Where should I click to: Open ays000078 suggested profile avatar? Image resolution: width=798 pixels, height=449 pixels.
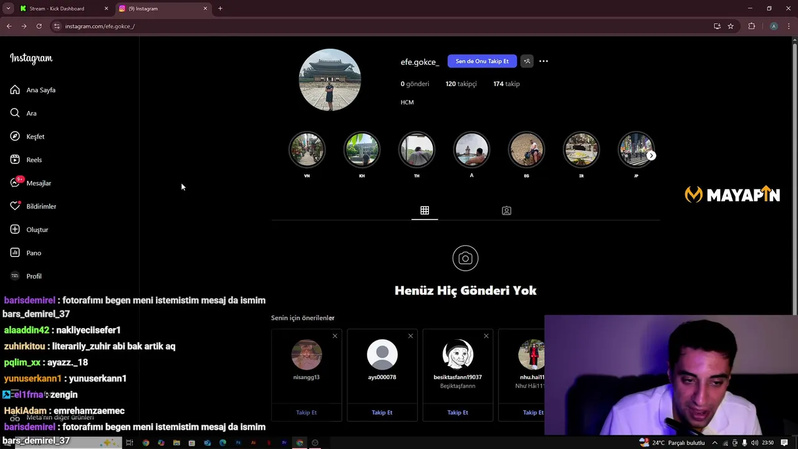point(382,355)
